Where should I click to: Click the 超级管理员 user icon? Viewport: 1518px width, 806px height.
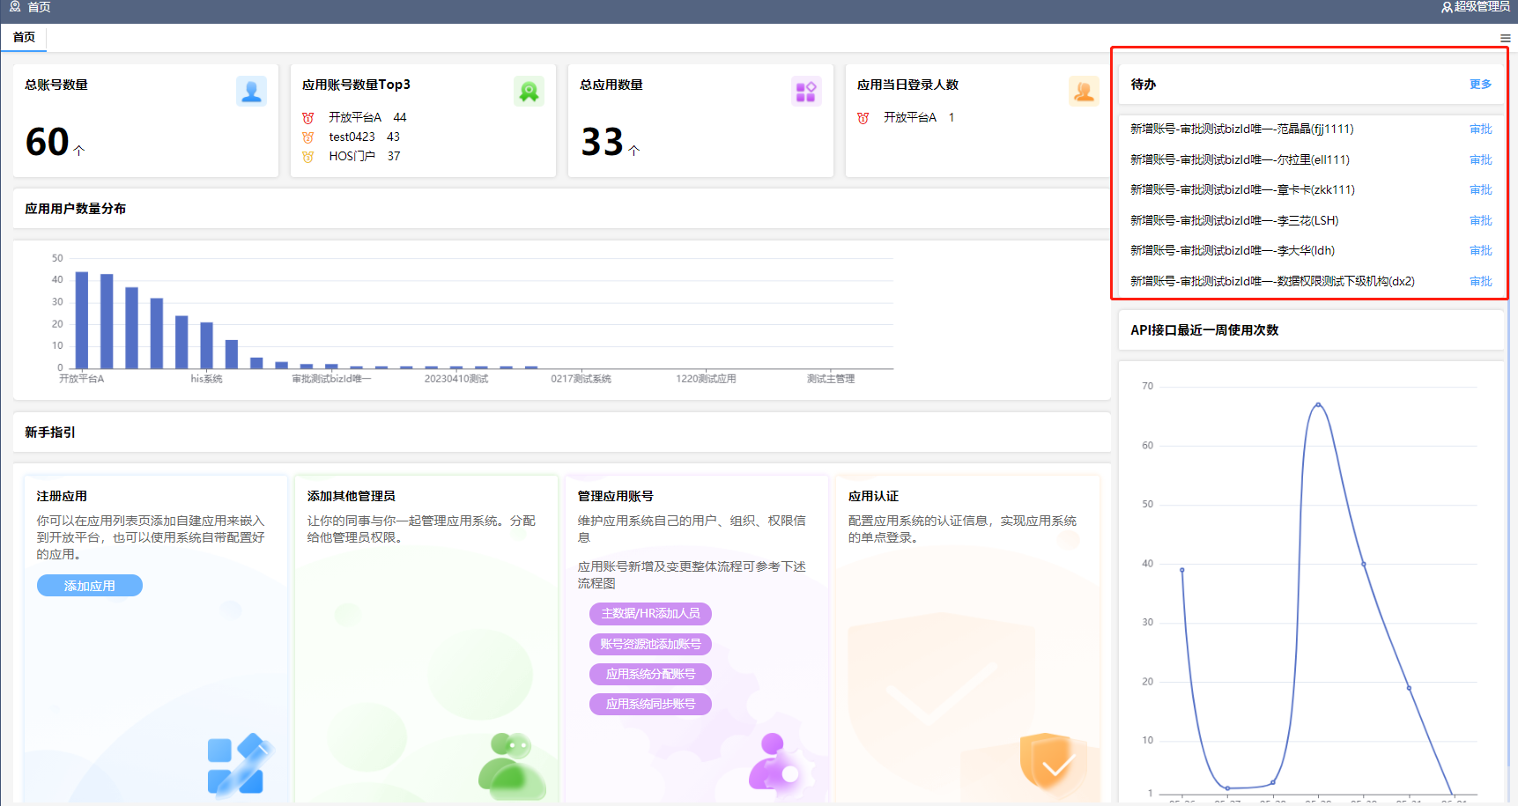point(1447,7)
